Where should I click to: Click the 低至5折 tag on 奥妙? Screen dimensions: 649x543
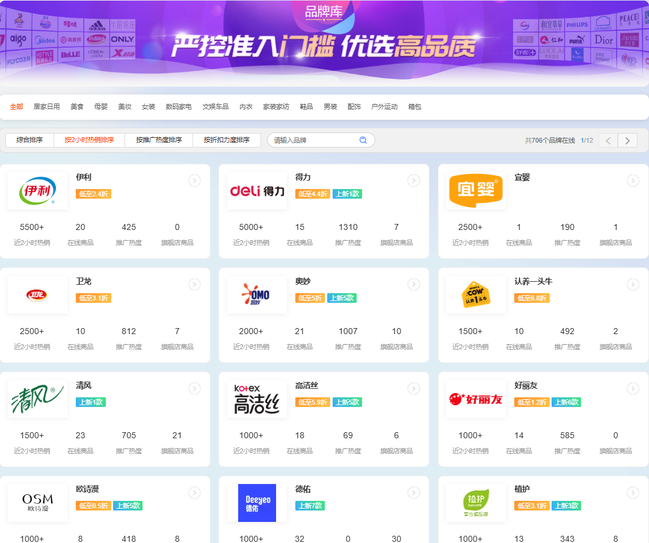[x=310, y=298]
